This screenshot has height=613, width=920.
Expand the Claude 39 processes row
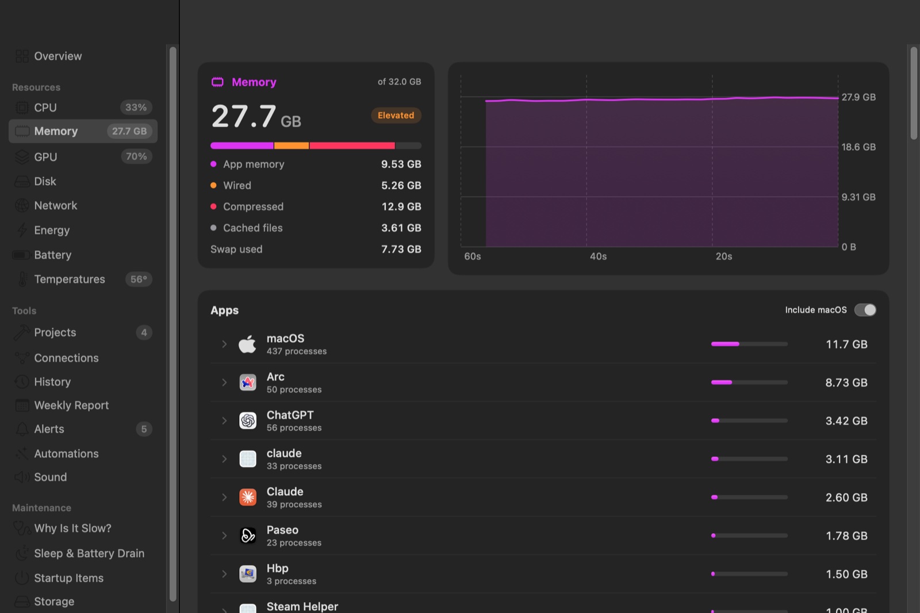(224, 497)
